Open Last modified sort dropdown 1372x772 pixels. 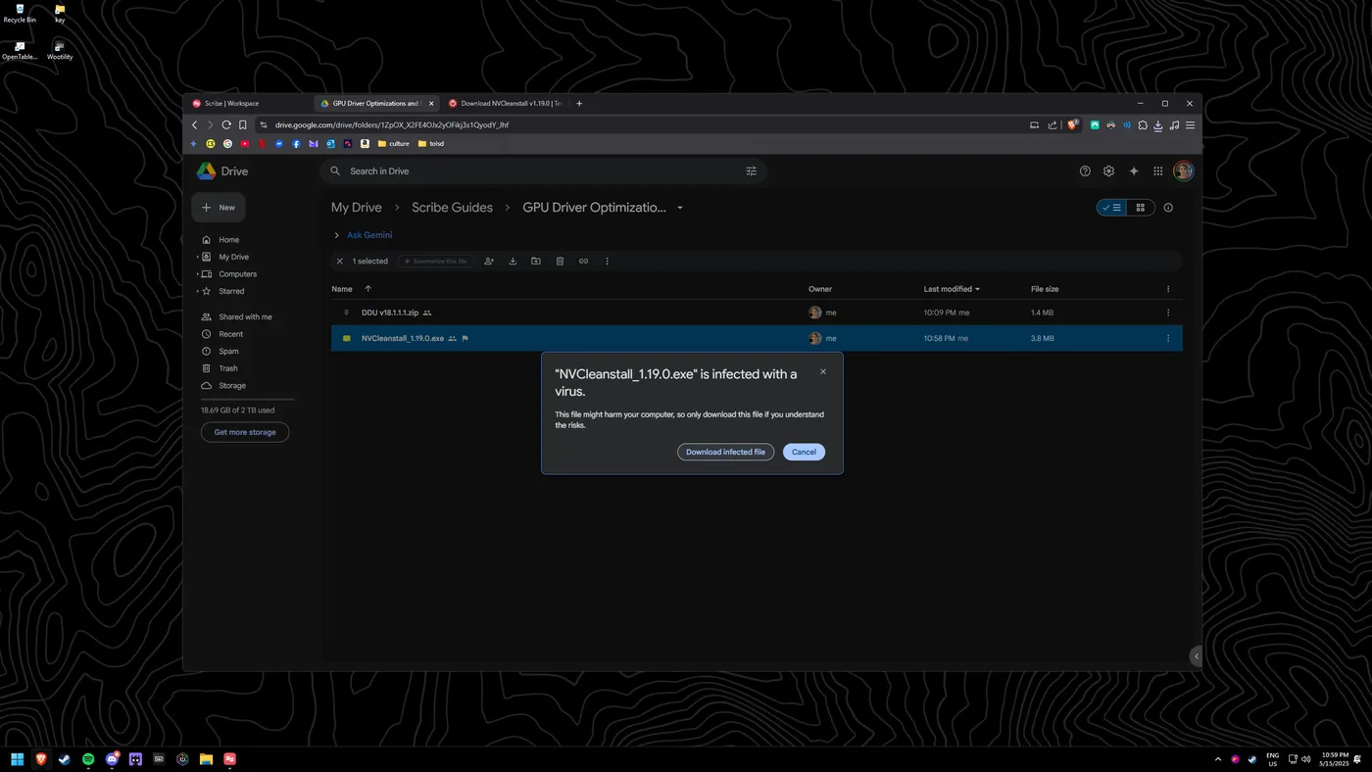click(952, 289)
